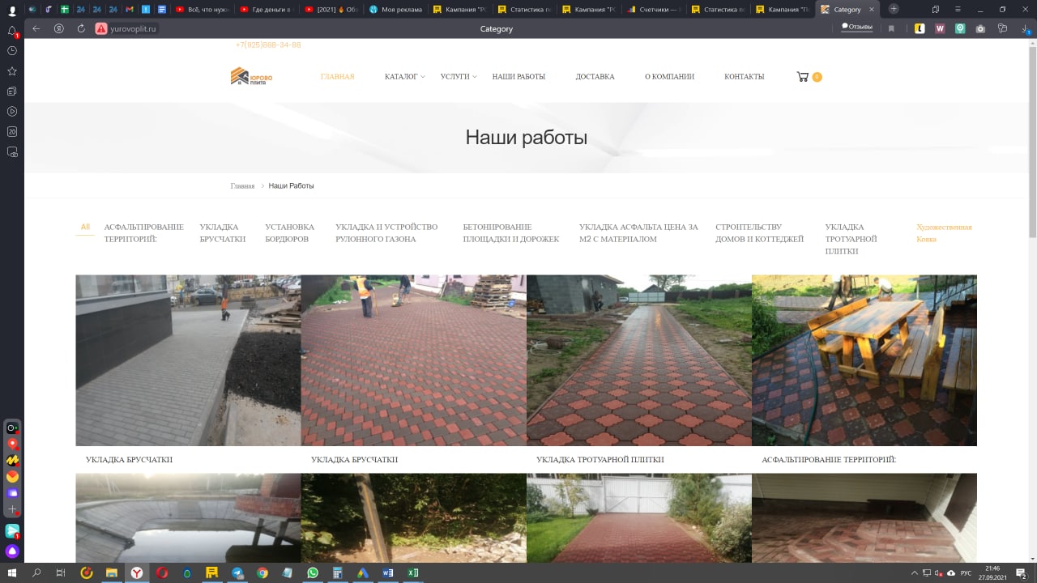
Task: Open the new tab plus button
Action: pos(894,9)
